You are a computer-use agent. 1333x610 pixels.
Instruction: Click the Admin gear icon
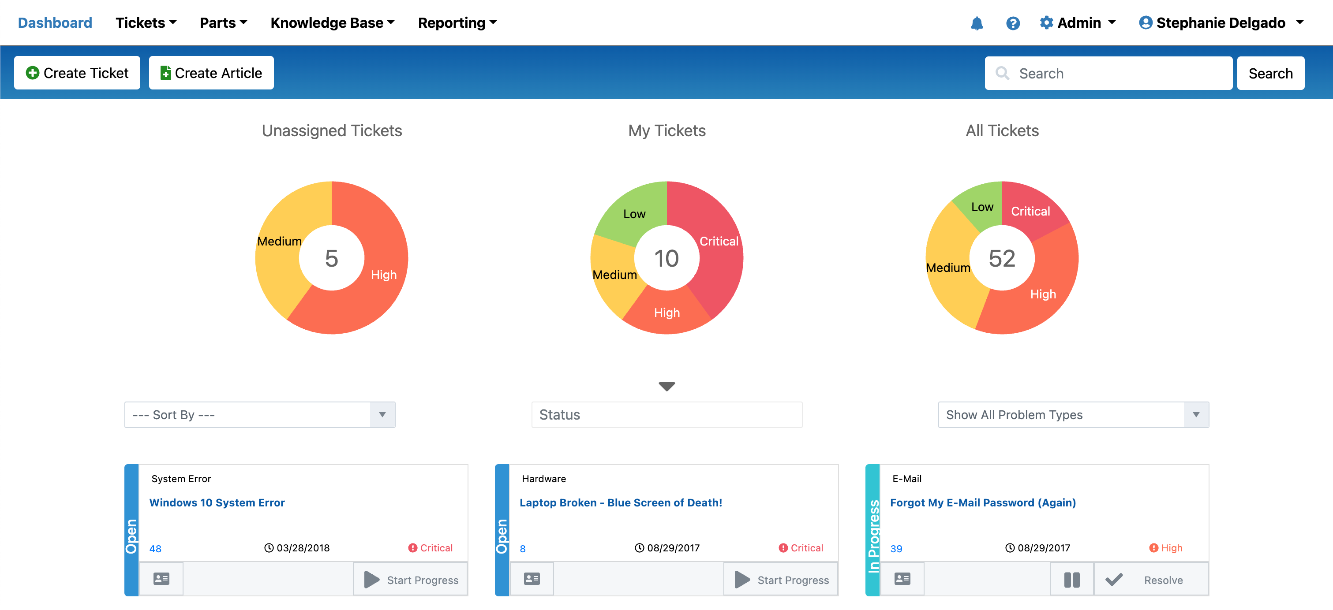point(1046,23)
